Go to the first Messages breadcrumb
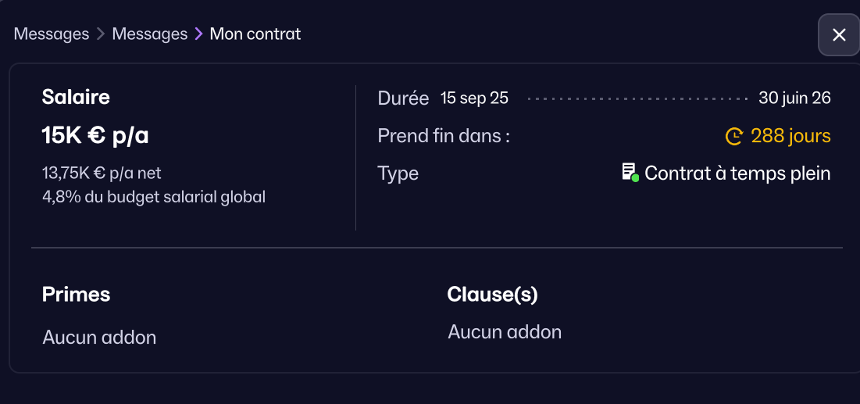 52,34
